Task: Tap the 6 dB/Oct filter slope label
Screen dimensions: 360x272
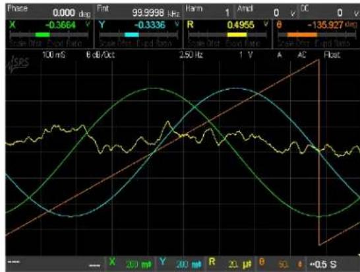Action: [100, 55]
